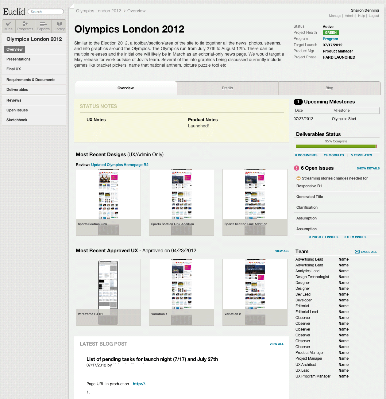
Task: Click the Design Technologist team role
Action: (x=312, y=277)
